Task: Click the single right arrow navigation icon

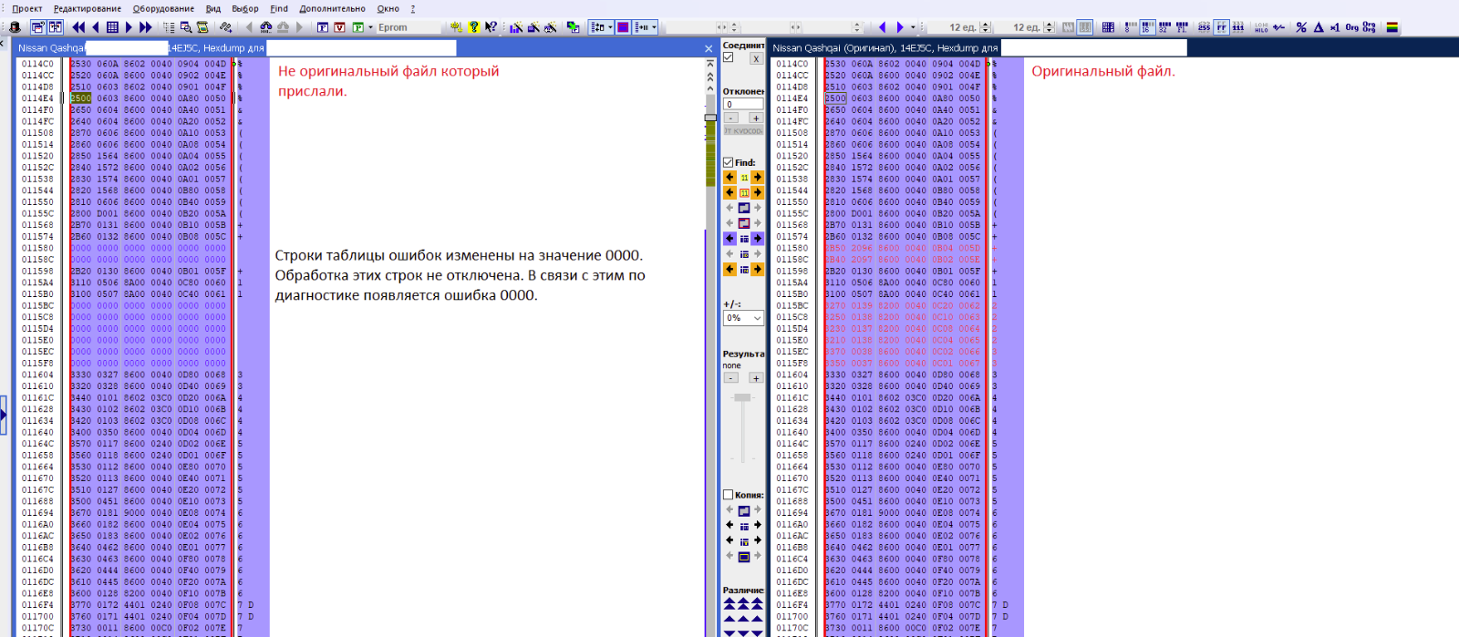Action: click(x=129, y=27)
